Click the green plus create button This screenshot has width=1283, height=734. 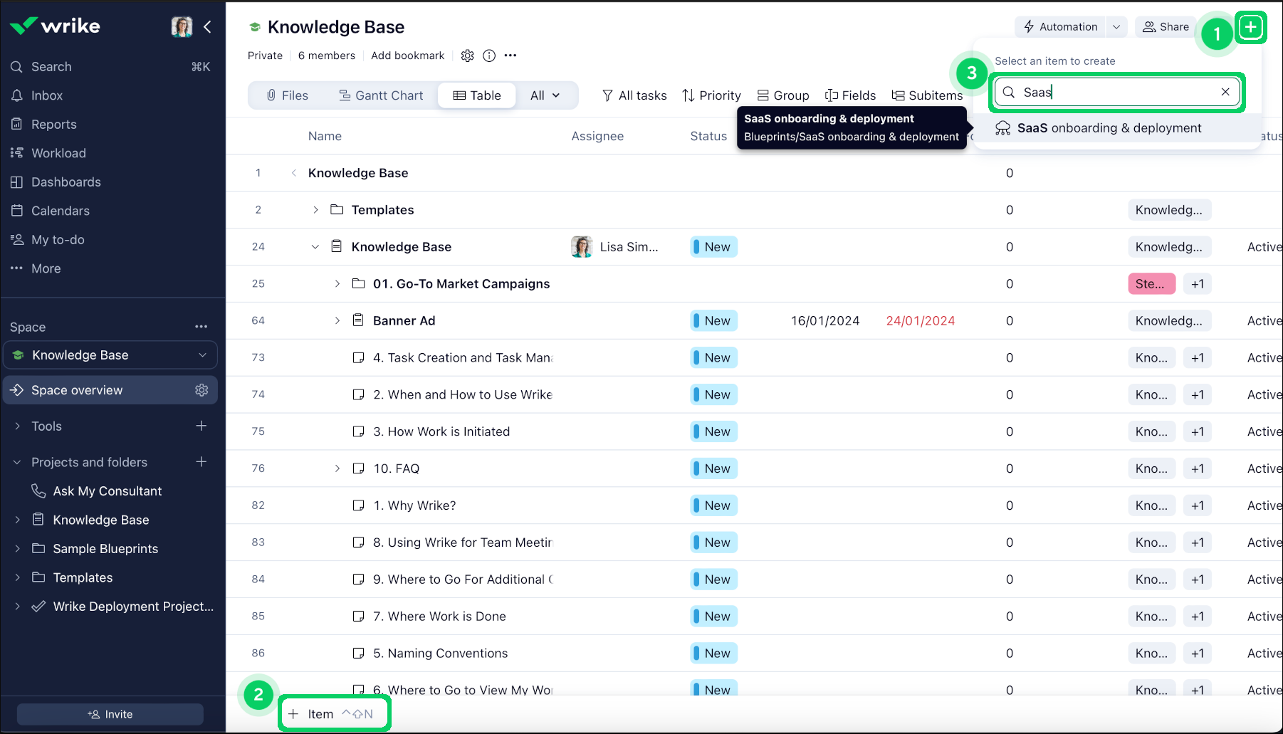(1250, 28)
